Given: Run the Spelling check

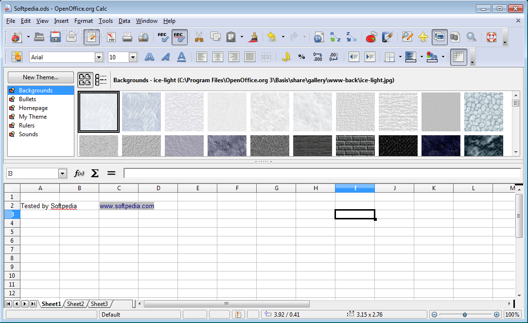Looking at the screenshot, I should [163, 36].
